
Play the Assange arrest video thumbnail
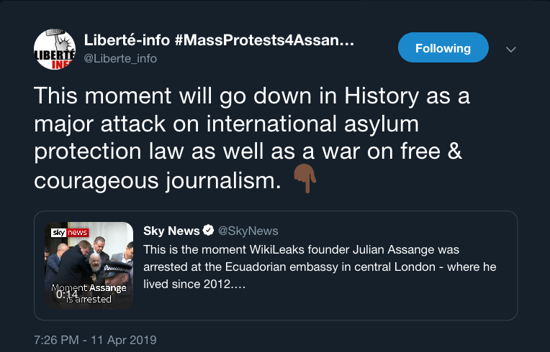point(89,259)
